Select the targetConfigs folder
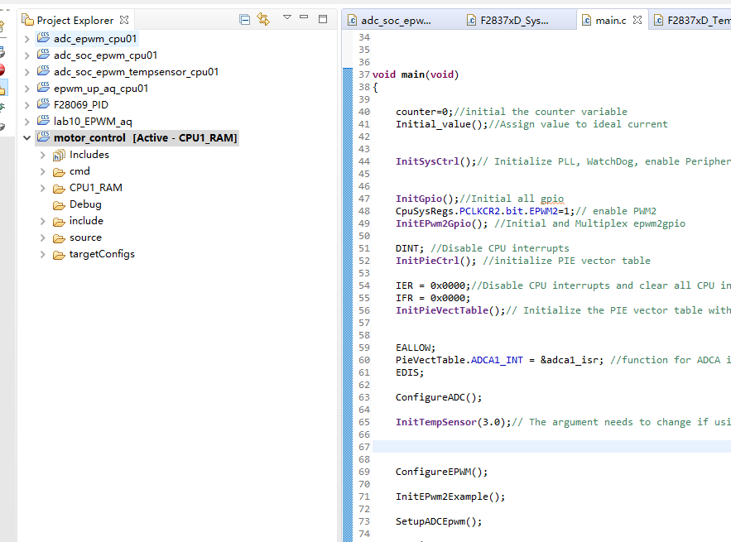The width and height of the screenshot is (731, 542). coord(102,254)
